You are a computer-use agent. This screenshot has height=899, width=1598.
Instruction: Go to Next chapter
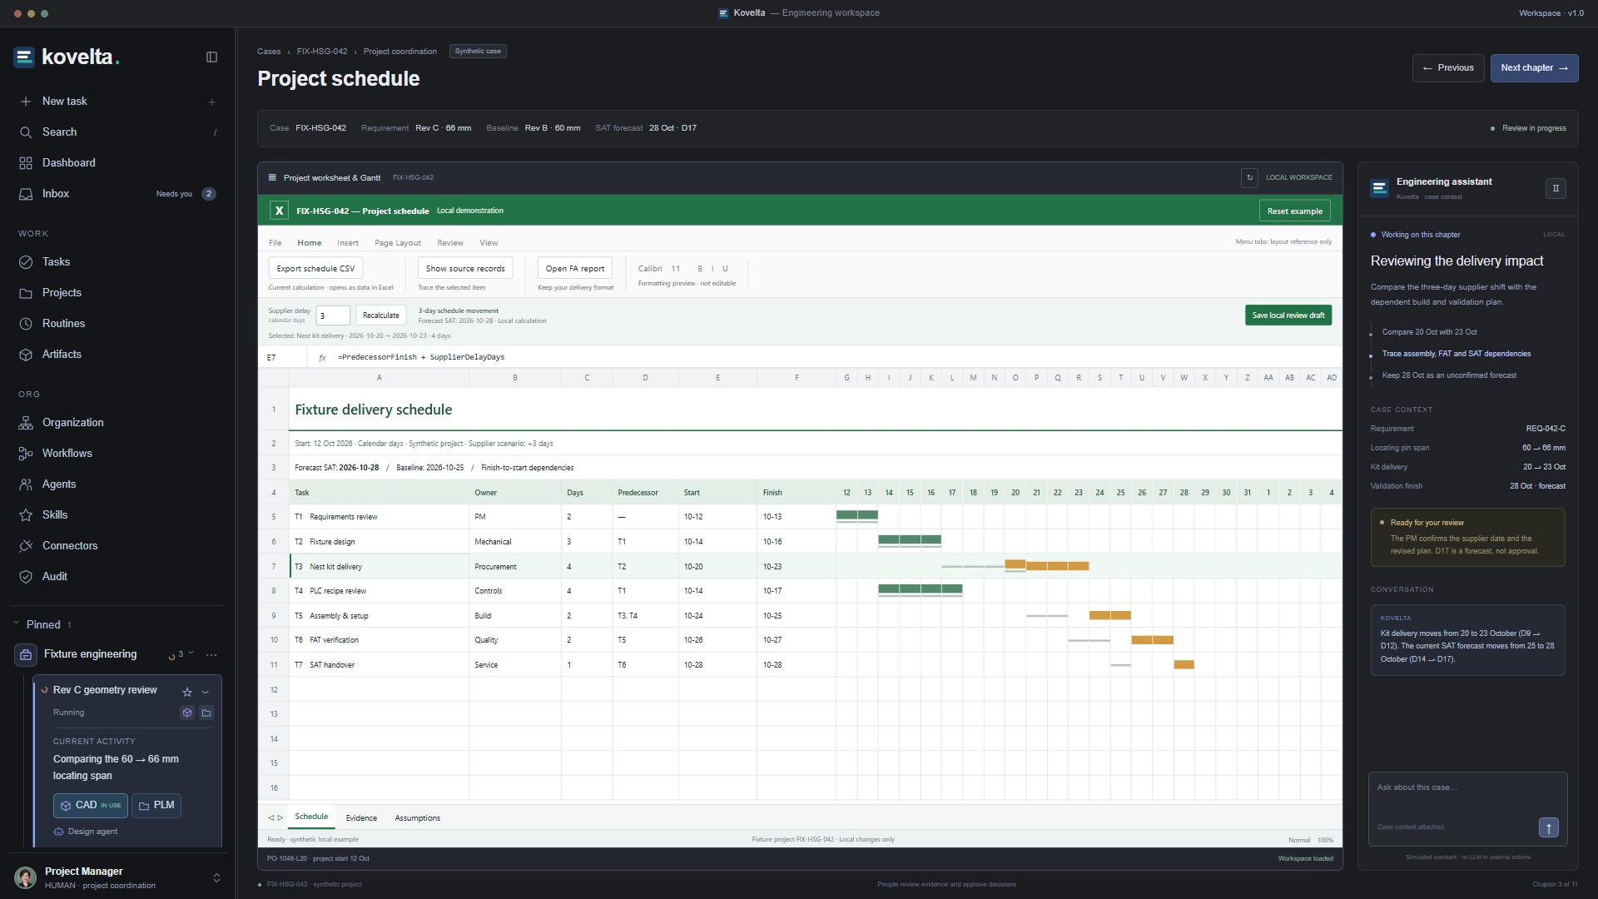click(1534, 68)
